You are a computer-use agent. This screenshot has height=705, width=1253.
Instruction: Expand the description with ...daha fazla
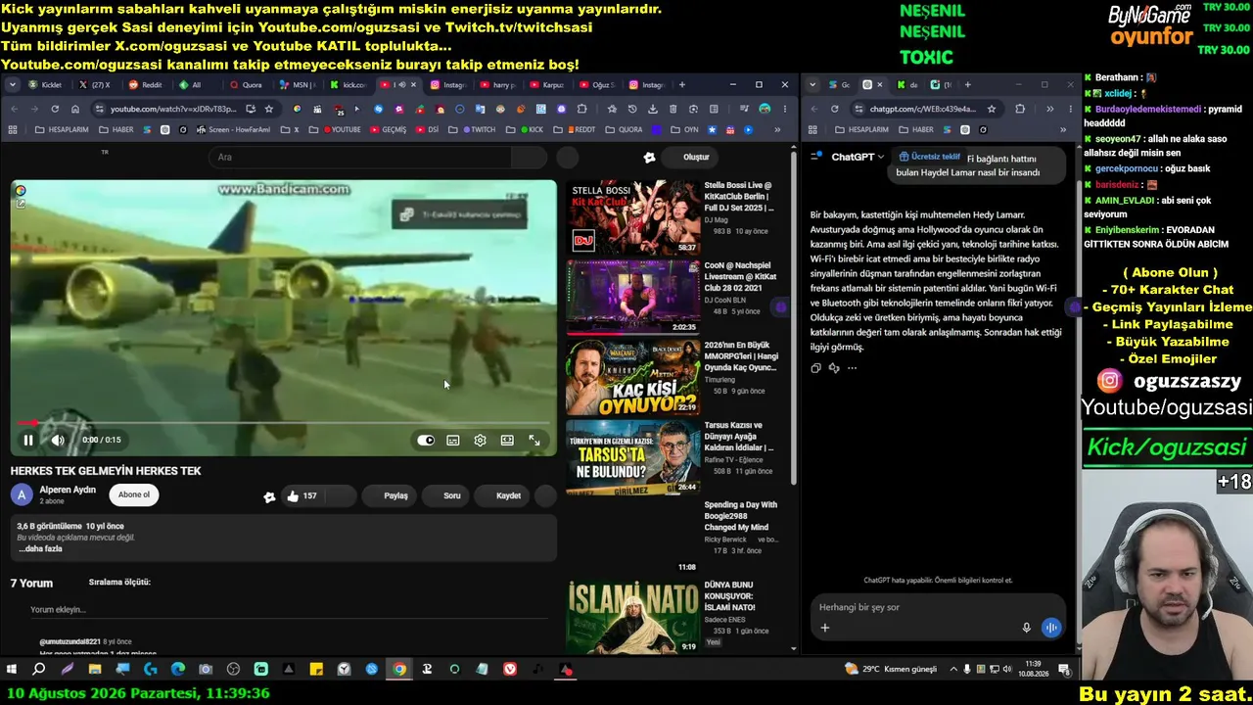[x=40, y=549]
